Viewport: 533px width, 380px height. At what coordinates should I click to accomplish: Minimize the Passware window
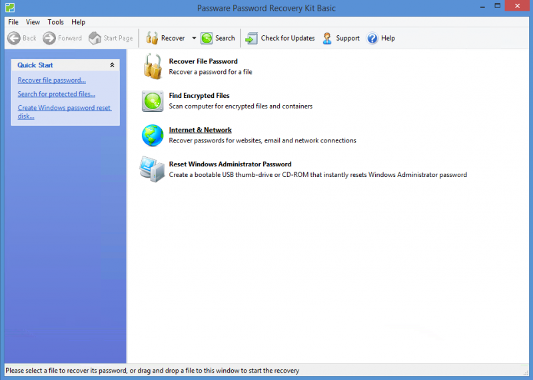click(482, 6)
